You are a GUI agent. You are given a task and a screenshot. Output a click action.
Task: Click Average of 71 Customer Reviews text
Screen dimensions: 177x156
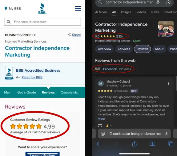(35, 132)
